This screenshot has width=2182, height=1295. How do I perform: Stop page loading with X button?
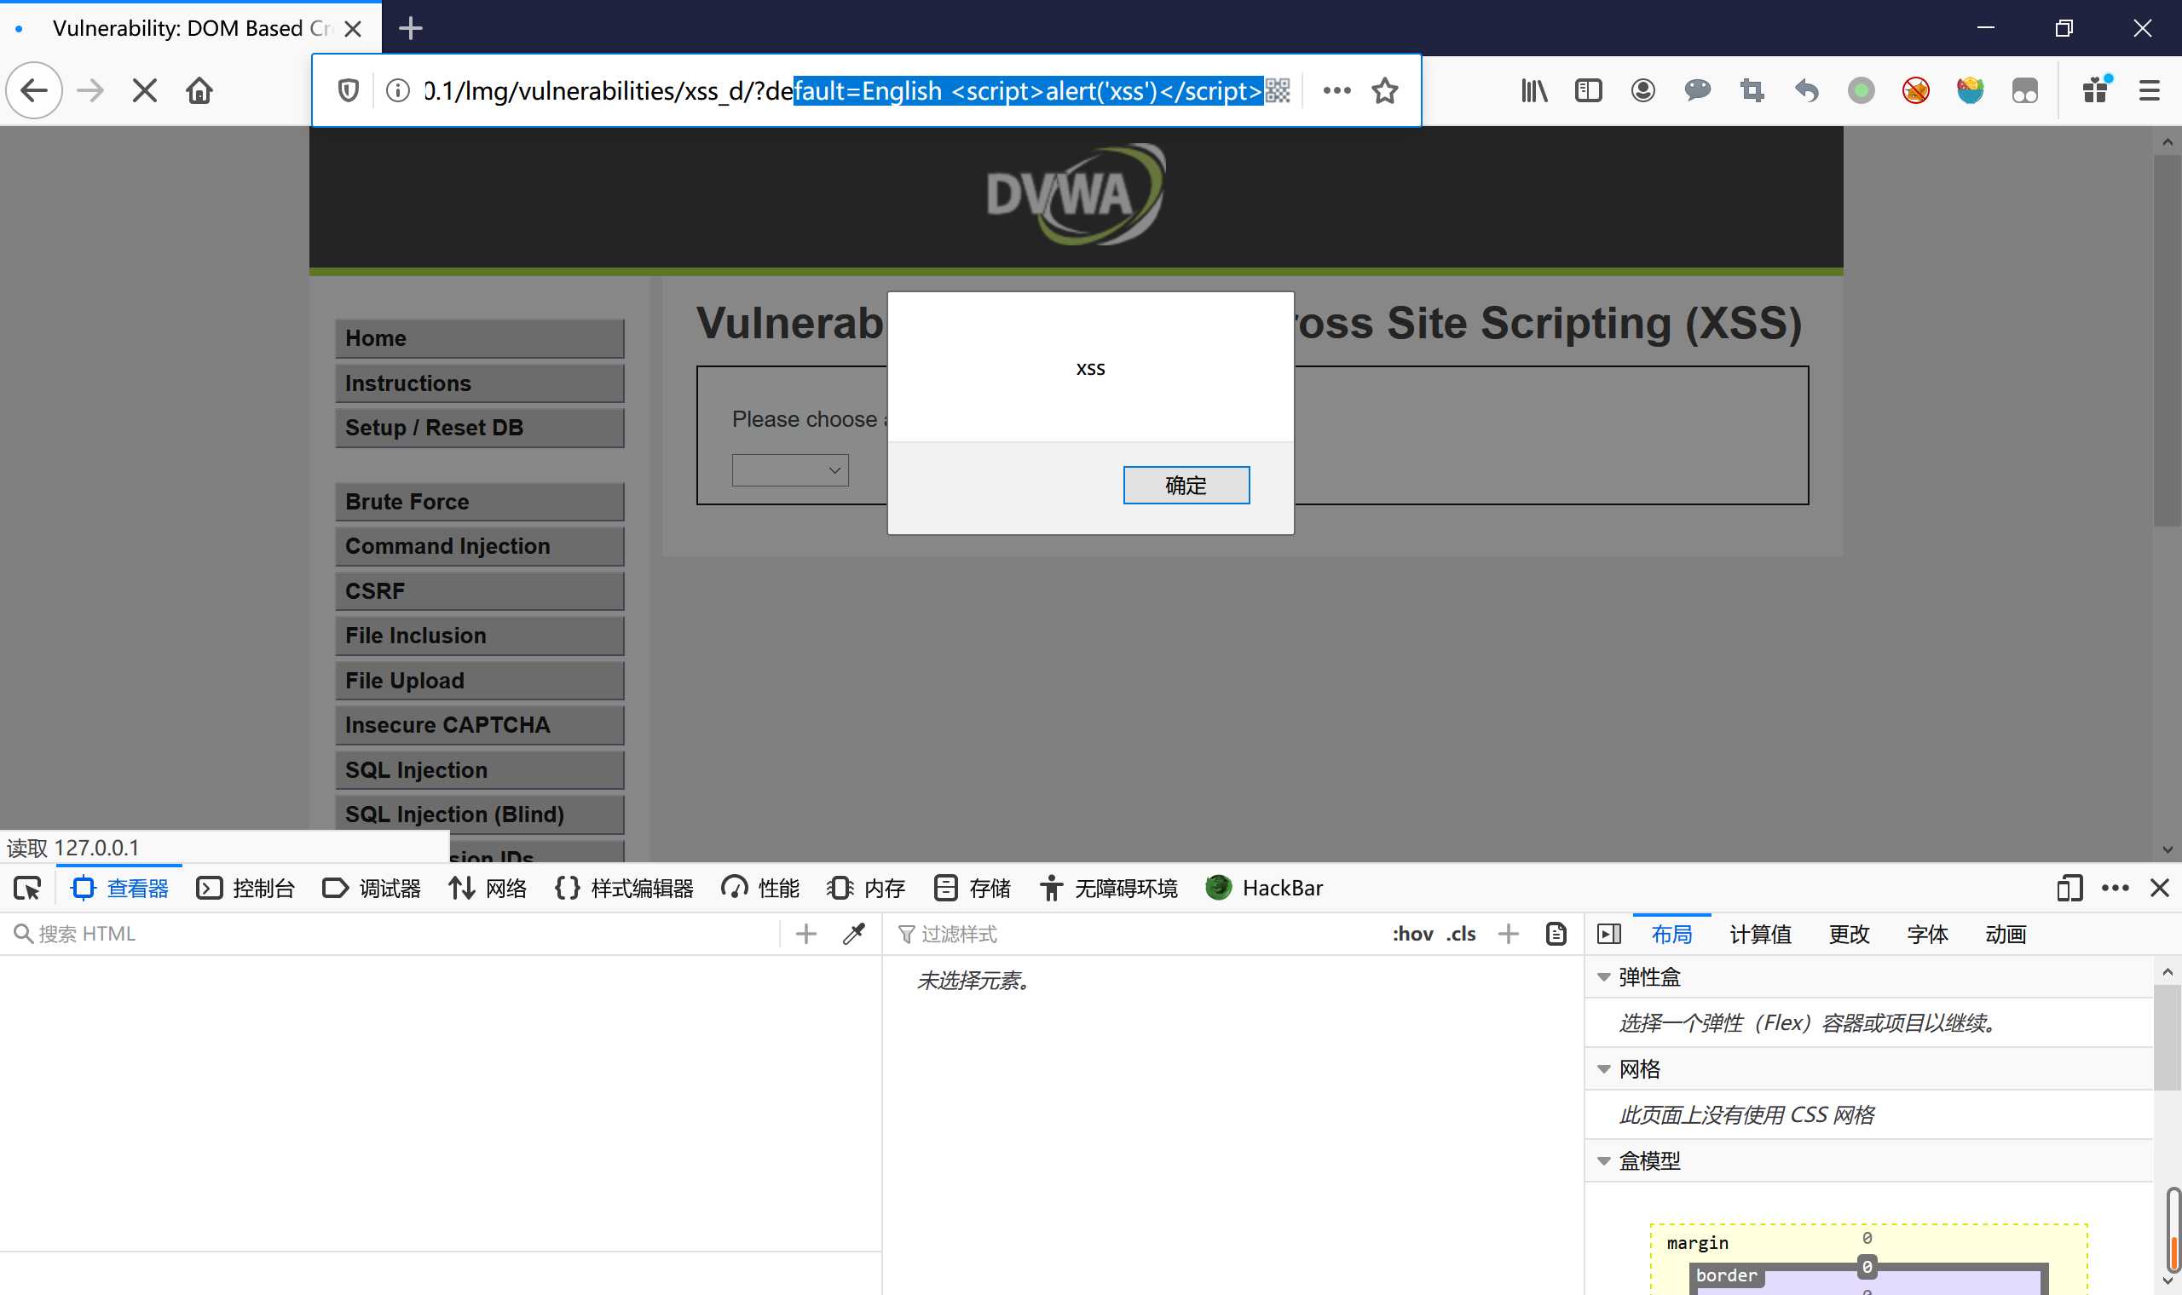(x=145, y=91)
